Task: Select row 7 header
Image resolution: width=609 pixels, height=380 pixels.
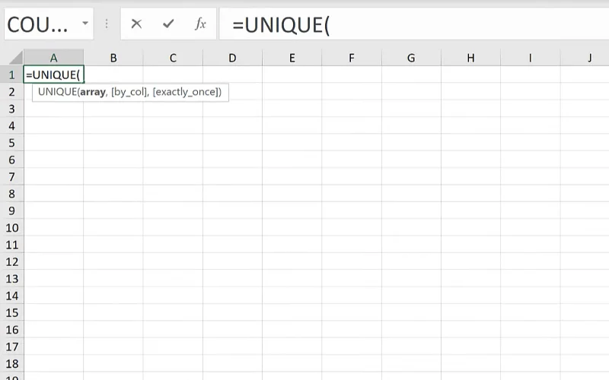Action: [11, 177]
